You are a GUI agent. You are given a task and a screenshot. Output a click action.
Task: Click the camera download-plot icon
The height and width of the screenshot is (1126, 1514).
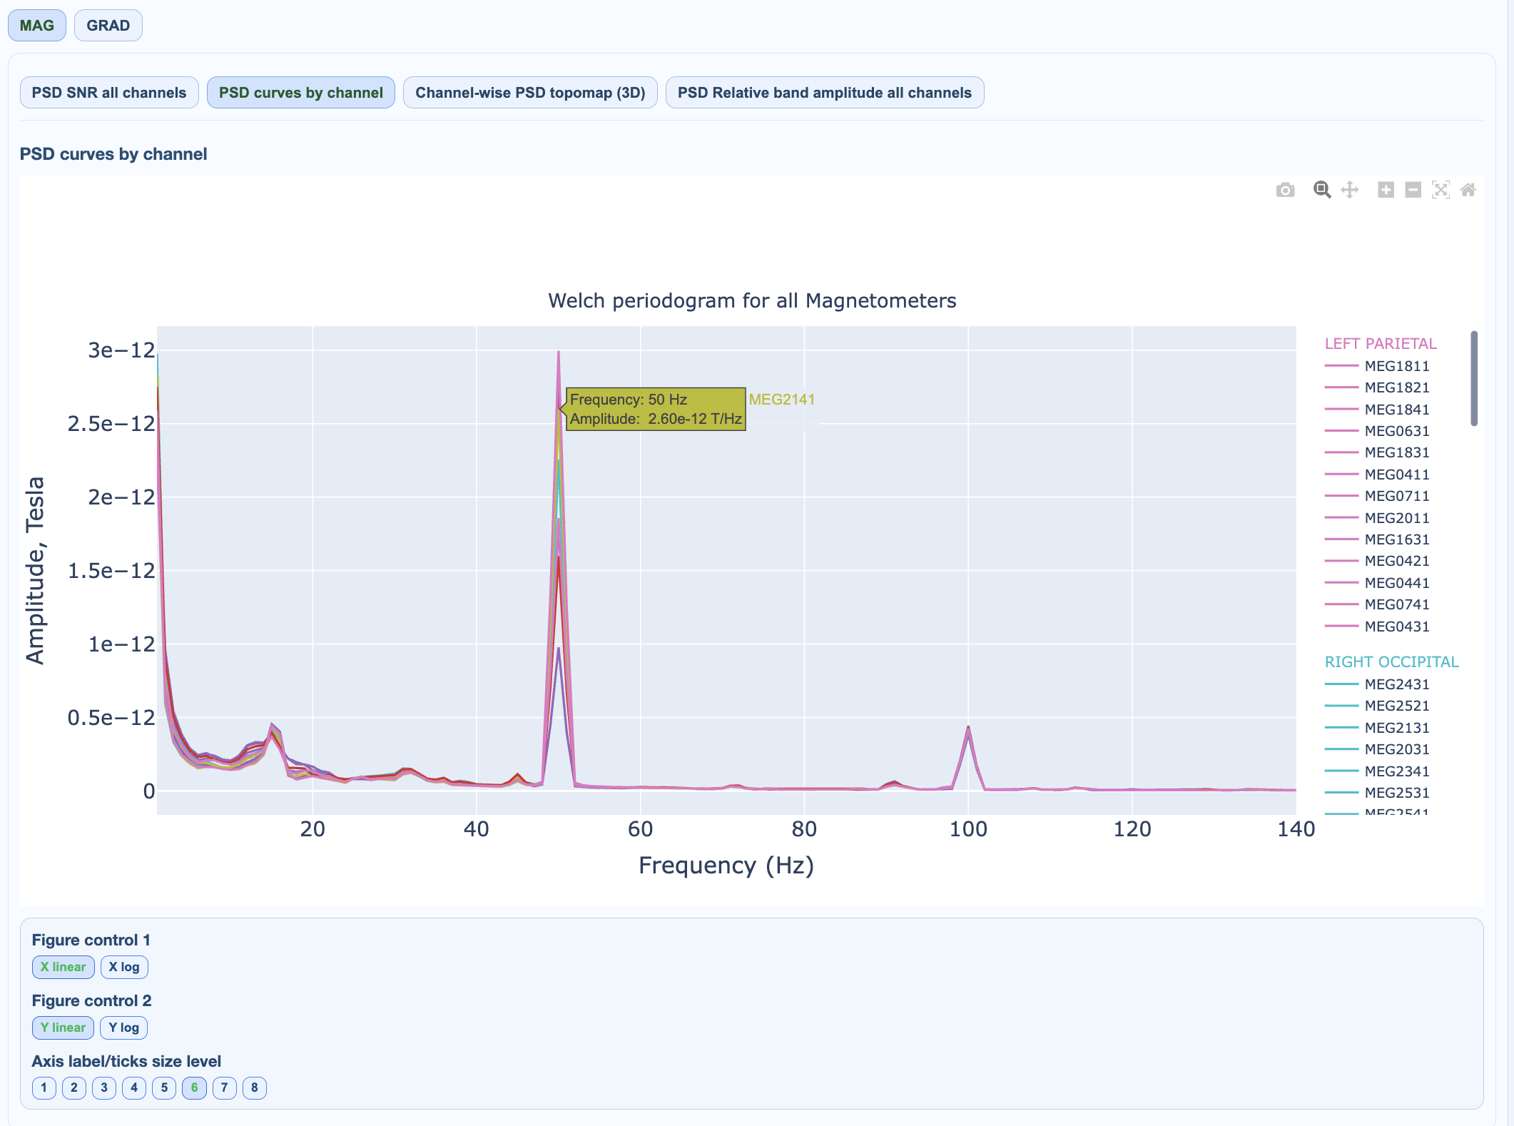point(1285,190)
